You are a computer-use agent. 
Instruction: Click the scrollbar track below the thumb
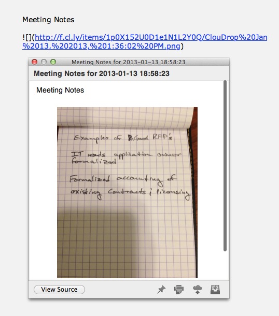225,265
